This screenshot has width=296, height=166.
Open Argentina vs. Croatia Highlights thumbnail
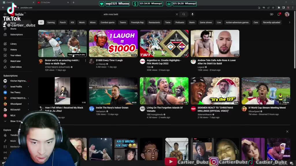pyautogui.click(x=164, y=44)
